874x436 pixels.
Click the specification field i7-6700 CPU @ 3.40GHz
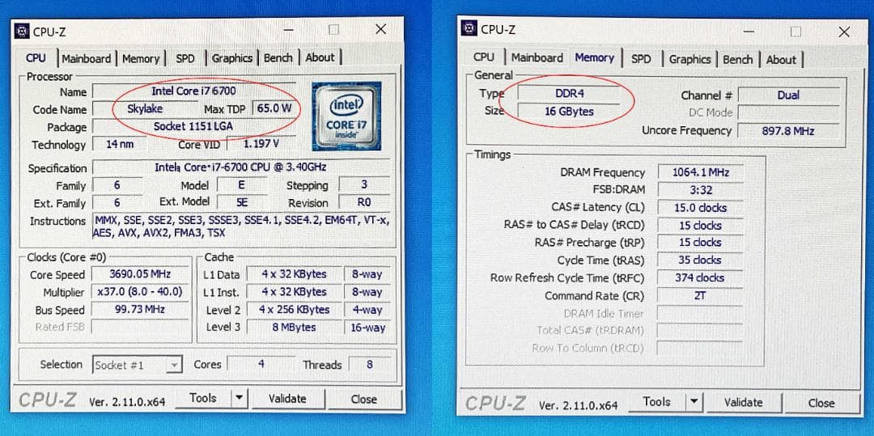240,167
